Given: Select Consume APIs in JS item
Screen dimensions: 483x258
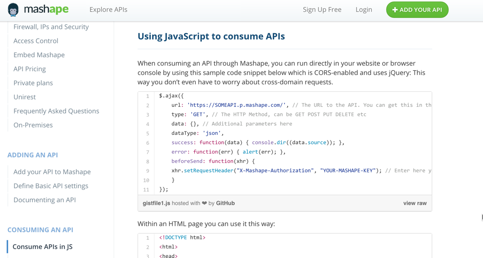Looking at the screenshot, I should coord(42,247).
